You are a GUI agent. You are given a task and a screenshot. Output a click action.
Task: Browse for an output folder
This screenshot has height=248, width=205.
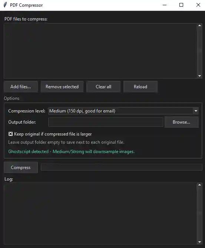pos(182,122)
